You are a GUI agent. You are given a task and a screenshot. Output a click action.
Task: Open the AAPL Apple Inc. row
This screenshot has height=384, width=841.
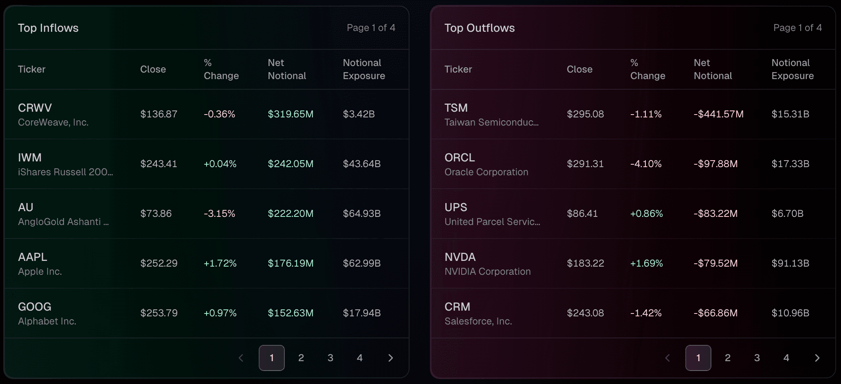click(40, 263)
